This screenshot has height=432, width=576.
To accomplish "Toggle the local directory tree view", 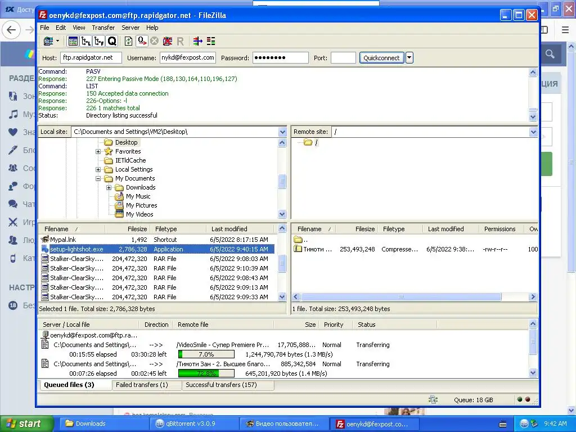I will [86, 41].
